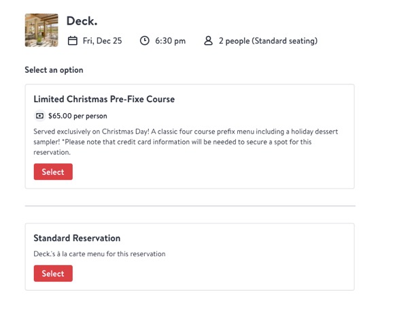This screenshot has height=316, width=408.
Task: Open the Deck. restaurant thumbnail photo
Action: coord(41,30)
